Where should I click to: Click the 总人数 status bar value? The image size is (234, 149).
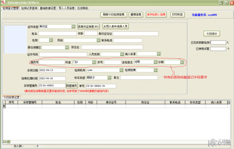pyautogui.click(x=37, y=146)
